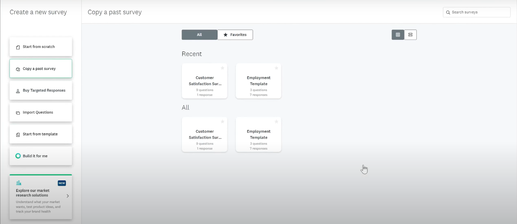Choose Start from template option

click(41, 134)
